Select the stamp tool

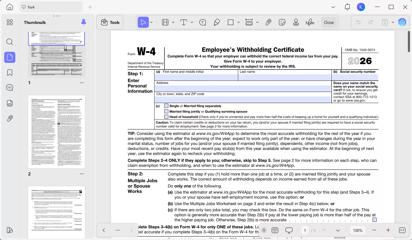tap(296, 22)
